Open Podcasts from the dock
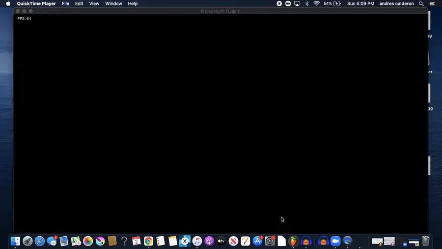 coord(209,241)
